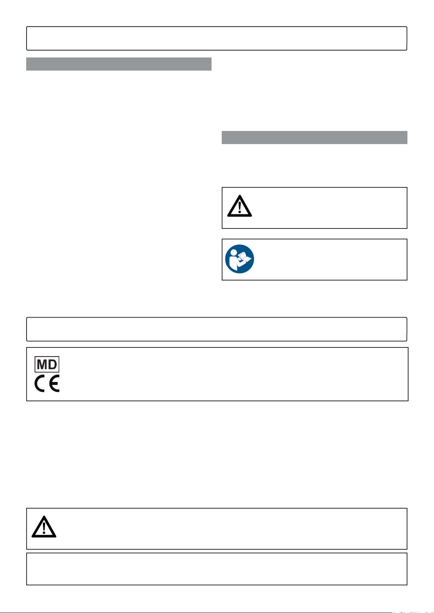This screenshot has height=613, width=434.
Task: Click the blue read-the-manual icon
Action: [x=240, y=259]
